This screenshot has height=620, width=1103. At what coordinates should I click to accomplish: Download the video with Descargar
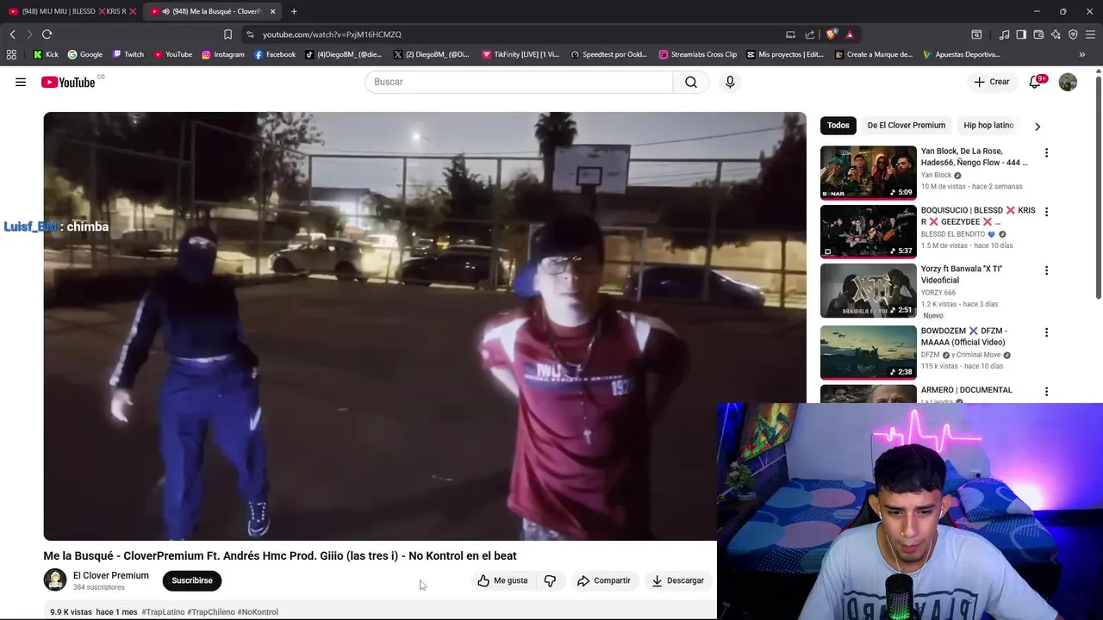pyautogui.click(x=678, y=580)
